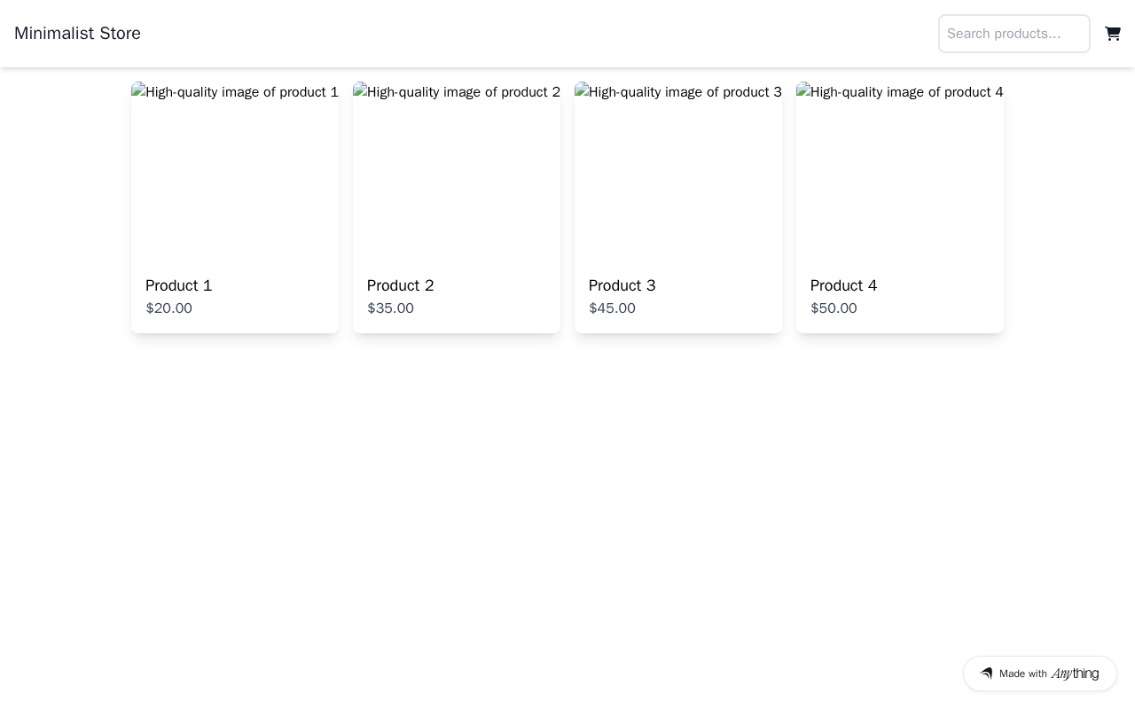Open the Product 1 image thumbnail
This screenshot has width=1135, height=709.
235,170
